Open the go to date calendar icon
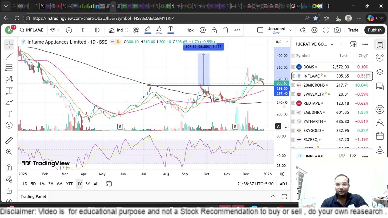Viewport: 388px width, 218px height. pyautogui.click(x=109, y=184)
